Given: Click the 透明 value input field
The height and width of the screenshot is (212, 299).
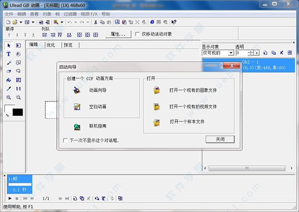Looking at the screenshot, I should pos(242,53).
